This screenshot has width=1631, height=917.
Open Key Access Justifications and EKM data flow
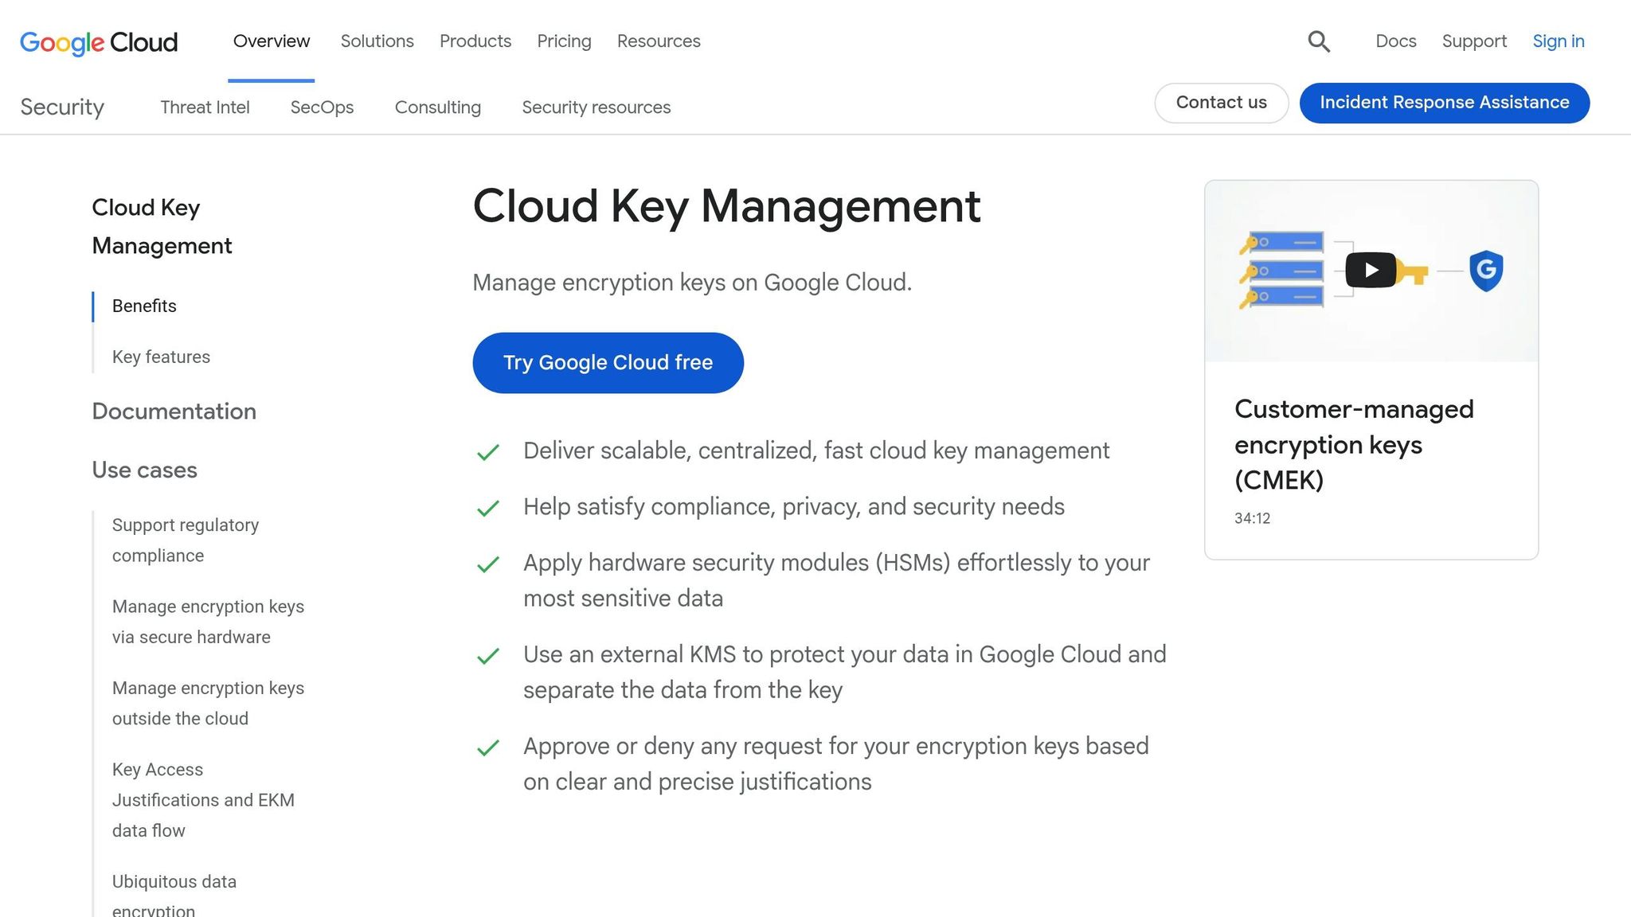(203, 800)
